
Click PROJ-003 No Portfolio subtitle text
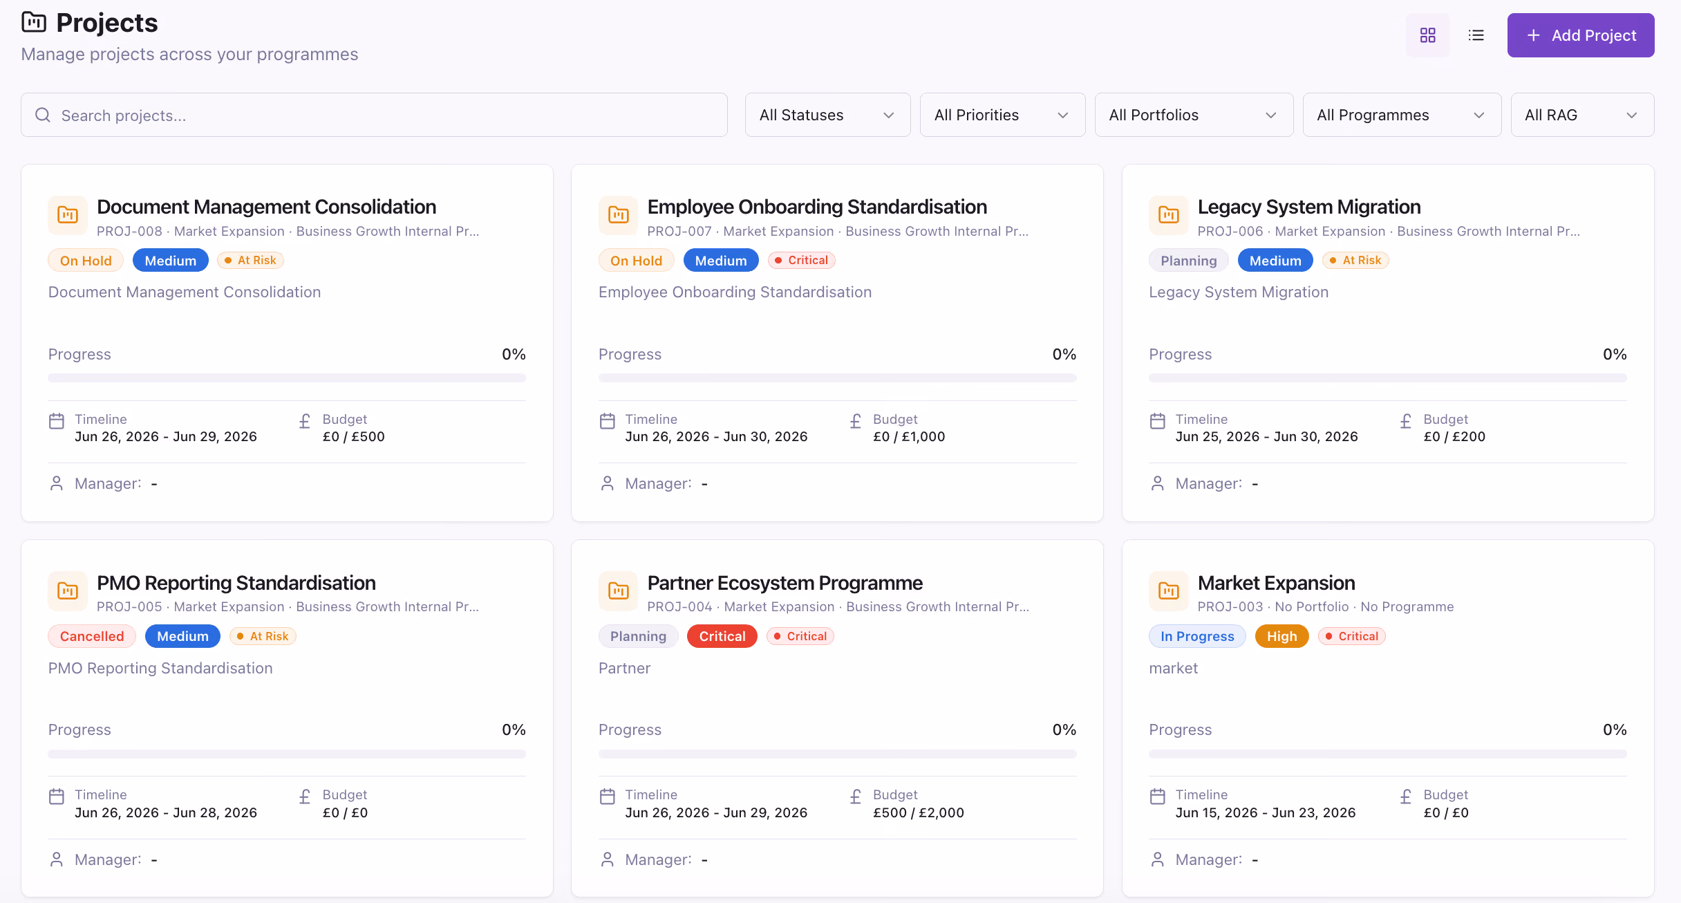pyautogui.click(x=1326, y=606)
